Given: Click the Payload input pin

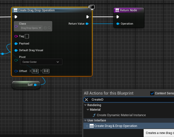Looking at the screenshot, I should (x=16, y=44).
